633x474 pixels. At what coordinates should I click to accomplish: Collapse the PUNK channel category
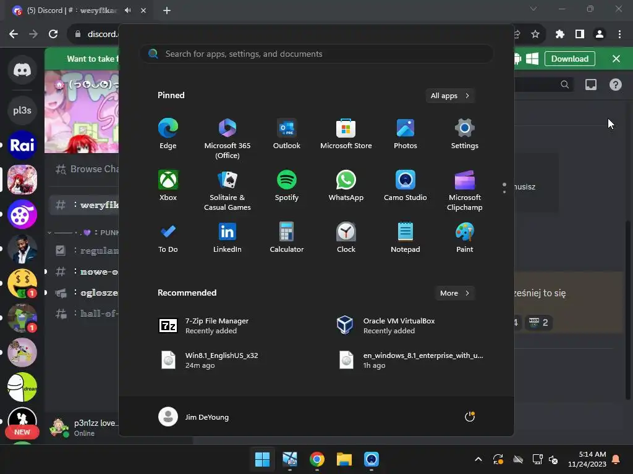coord(83,233)
